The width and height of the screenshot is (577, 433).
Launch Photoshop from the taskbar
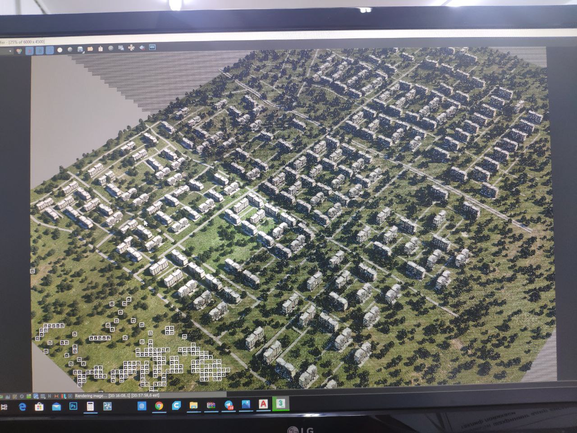[x=73, y=406]
